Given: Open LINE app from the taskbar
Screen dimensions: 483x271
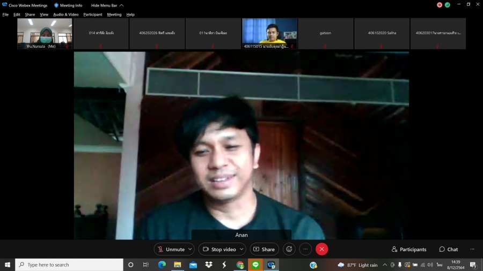Looking at the screenshot, I should point(255,265).
